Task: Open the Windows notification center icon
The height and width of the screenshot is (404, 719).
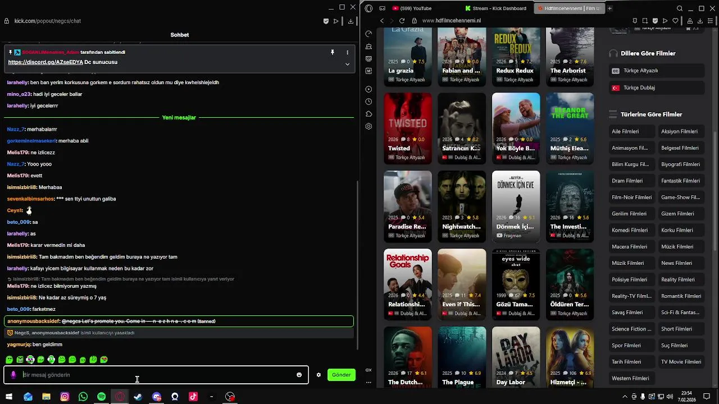Action: [707, 397]
